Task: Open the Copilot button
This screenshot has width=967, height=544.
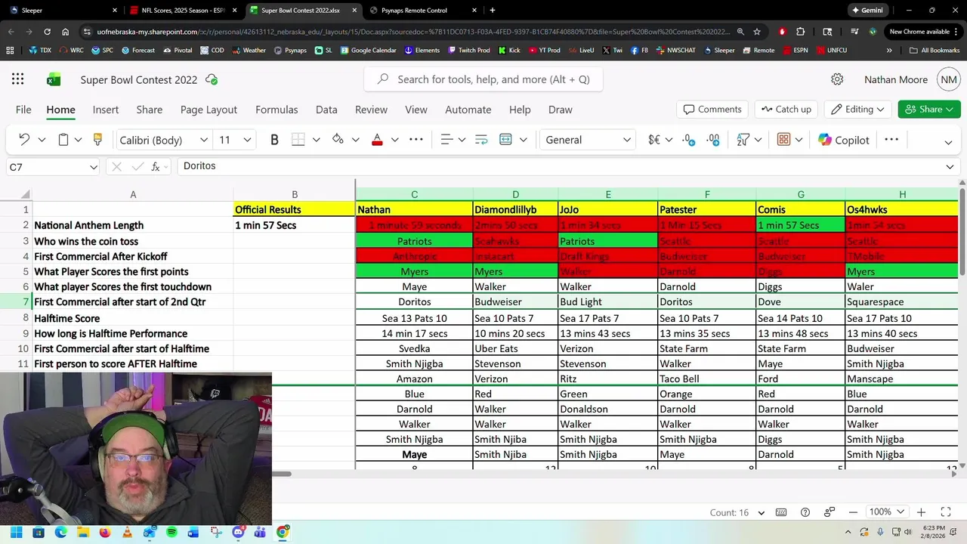Action: 844,140
